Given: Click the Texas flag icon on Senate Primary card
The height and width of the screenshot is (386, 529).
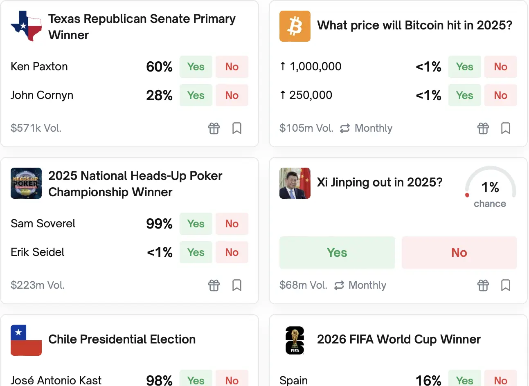Looking at the screenshot, I should (26, 26).
